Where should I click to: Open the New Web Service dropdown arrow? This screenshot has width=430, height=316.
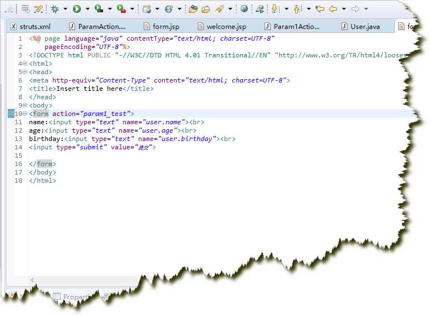(179, 9)
